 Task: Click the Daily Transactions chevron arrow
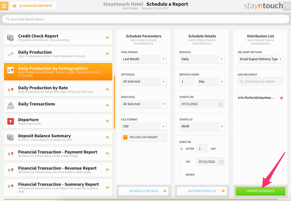[107, 105]
